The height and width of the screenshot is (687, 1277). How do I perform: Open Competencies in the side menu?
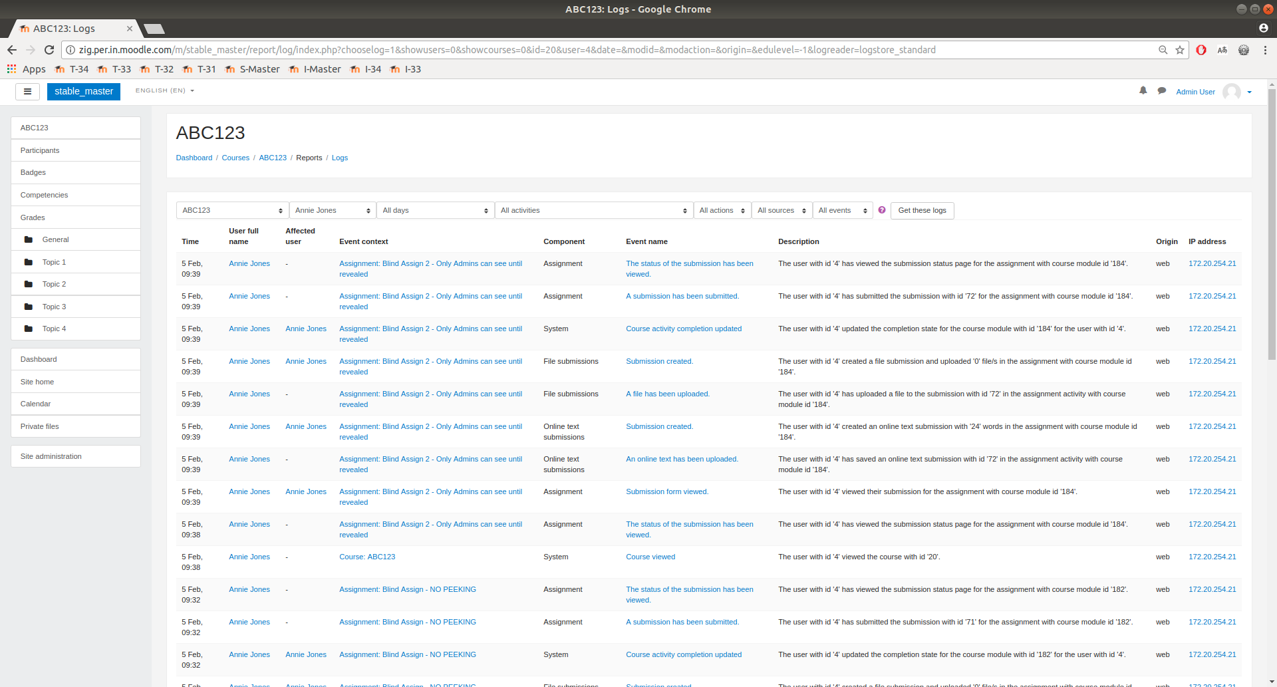click(x=76, y=195)
